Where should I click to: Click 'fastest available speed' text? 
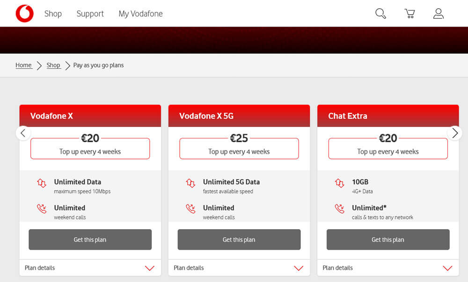228,191
